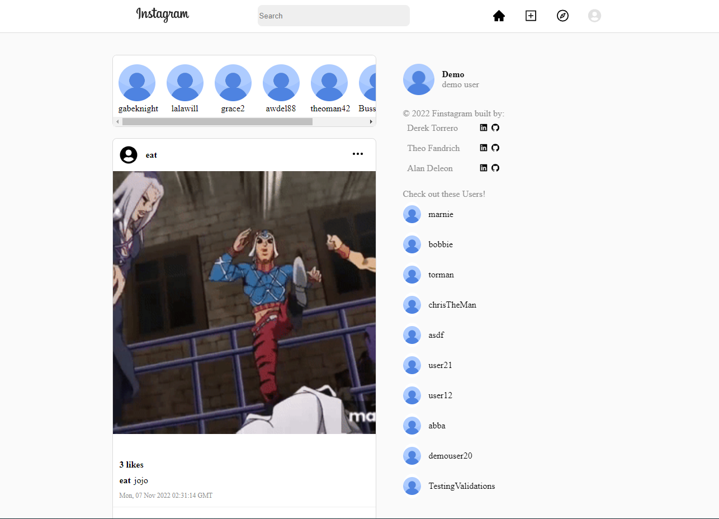Click Alan Deleon's LinkedIn icon
Image resolution: width=719 pixels, height=519 pixels.
483,168
